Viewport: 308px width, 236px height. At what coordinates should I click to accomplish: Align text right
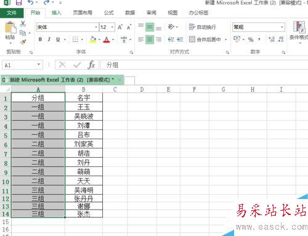coord(158,39)
